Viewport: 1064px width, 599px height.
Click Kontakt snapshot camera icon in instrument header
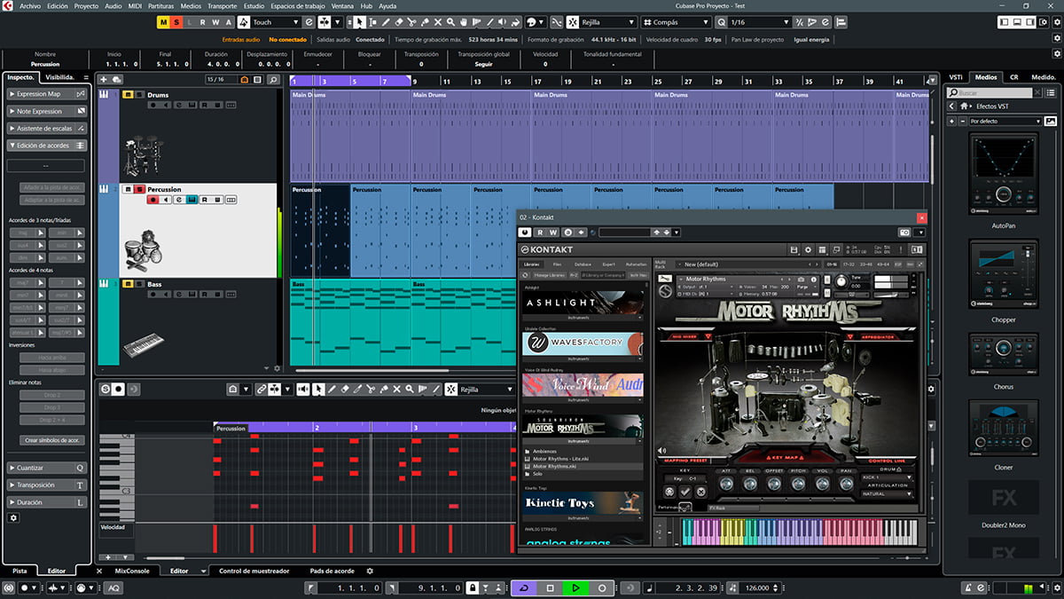point(801,280)
